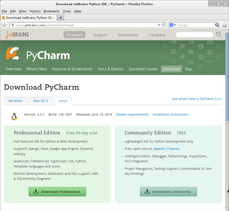Open the Tools menu
This screenshot has width=229, height=211.
point(67,11)
